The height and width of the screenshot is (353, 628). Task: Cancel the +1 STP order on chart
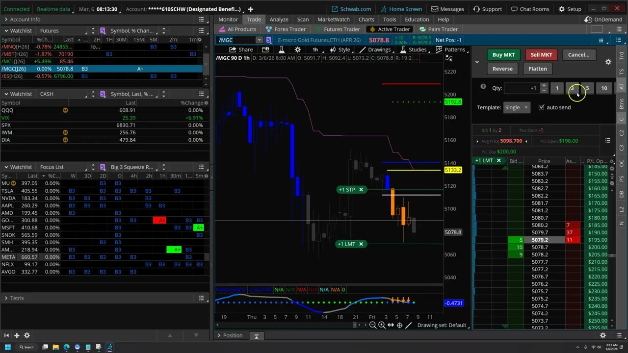click(361, 190)
